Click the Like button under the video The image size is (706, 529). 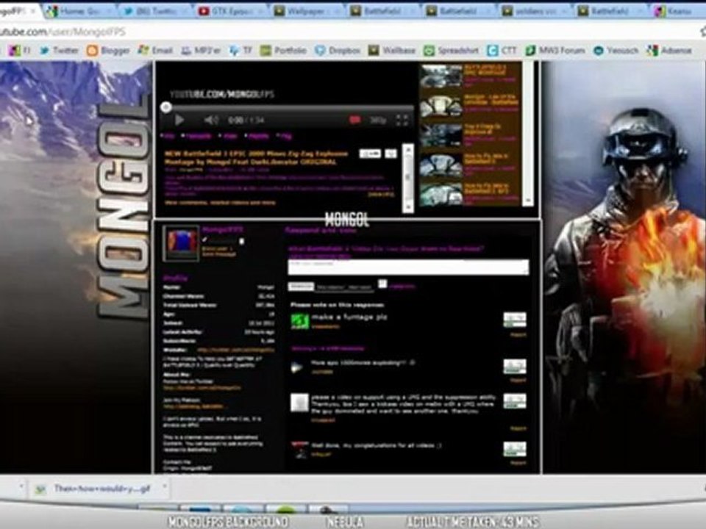pyautogui.click(x=370, y=154)
